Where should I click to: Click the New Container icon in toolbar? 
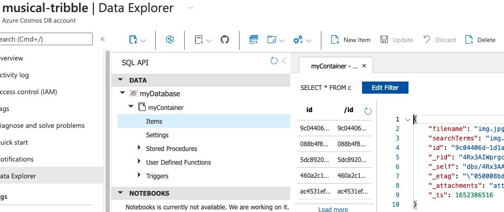133,39
